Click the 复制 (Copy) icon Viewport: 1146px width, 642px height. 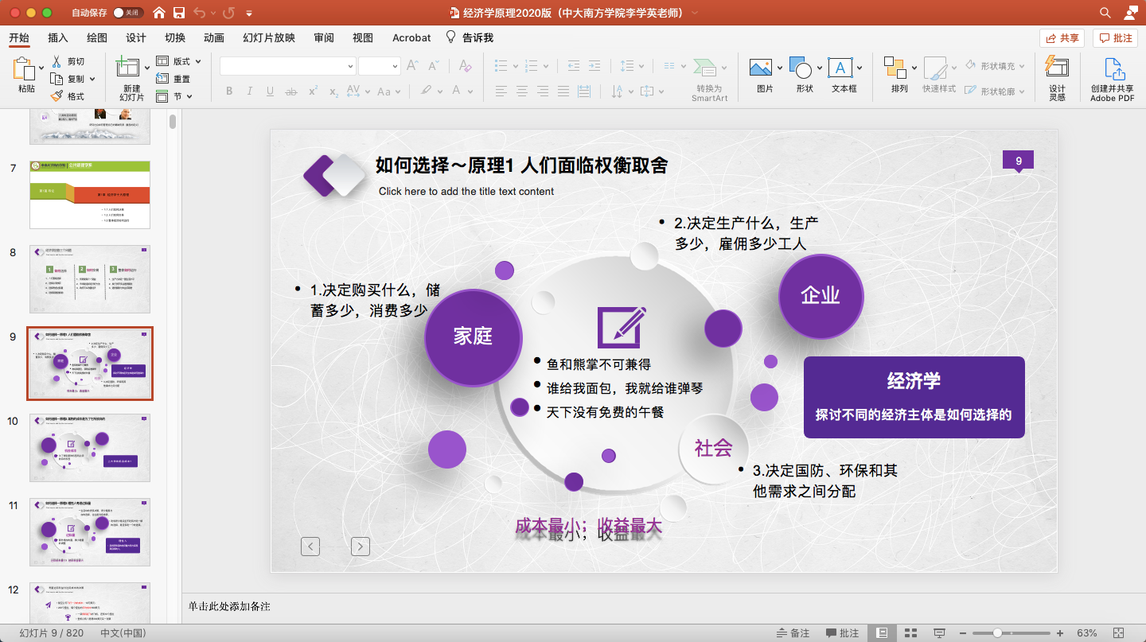[69, 78]
